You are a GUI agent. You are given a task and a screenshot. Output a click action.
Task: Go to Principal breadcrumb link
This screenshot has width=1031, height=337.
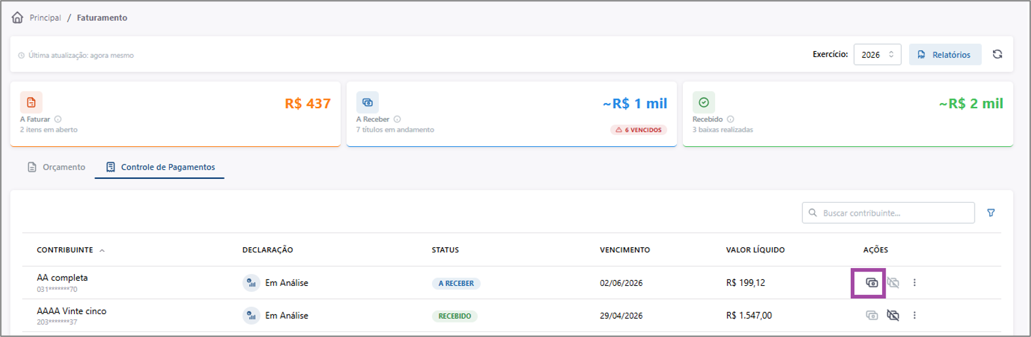pos(45,18)
